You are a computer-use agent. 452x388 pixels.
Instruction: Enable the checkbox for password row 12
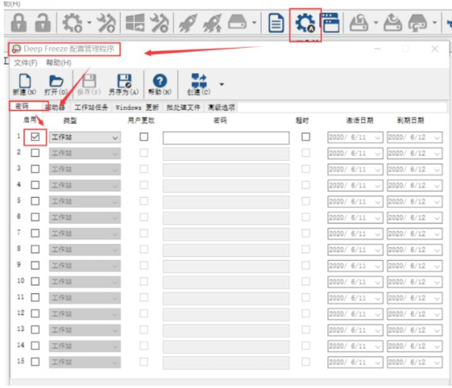click(35, 314)
